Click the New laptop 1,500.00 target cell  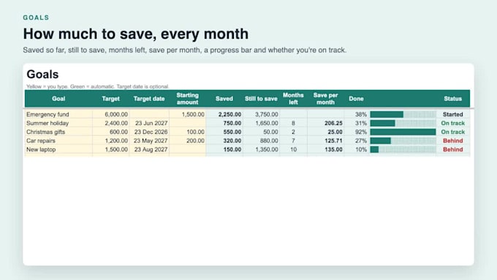[110, 149]
